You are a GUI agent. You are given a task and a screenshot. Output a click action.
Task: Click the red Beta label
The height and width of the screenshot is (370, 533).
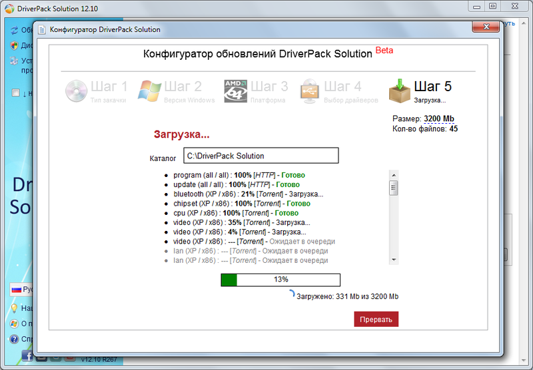coord(384,50)
